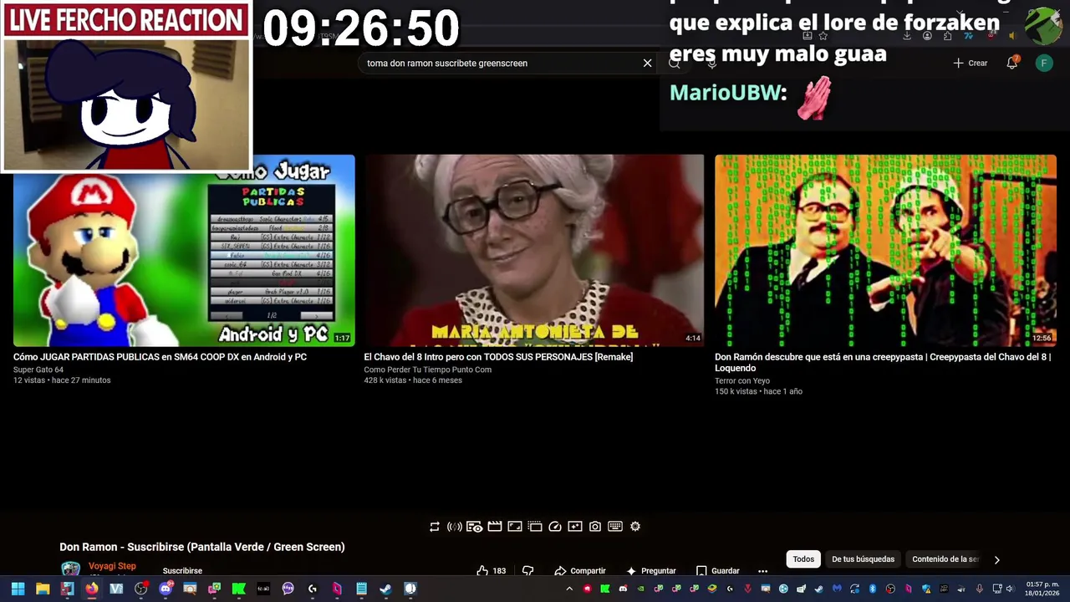Expand the hidden system tray icons chevron
This screenshot has width=1070, height=602.
coord(569,589)
